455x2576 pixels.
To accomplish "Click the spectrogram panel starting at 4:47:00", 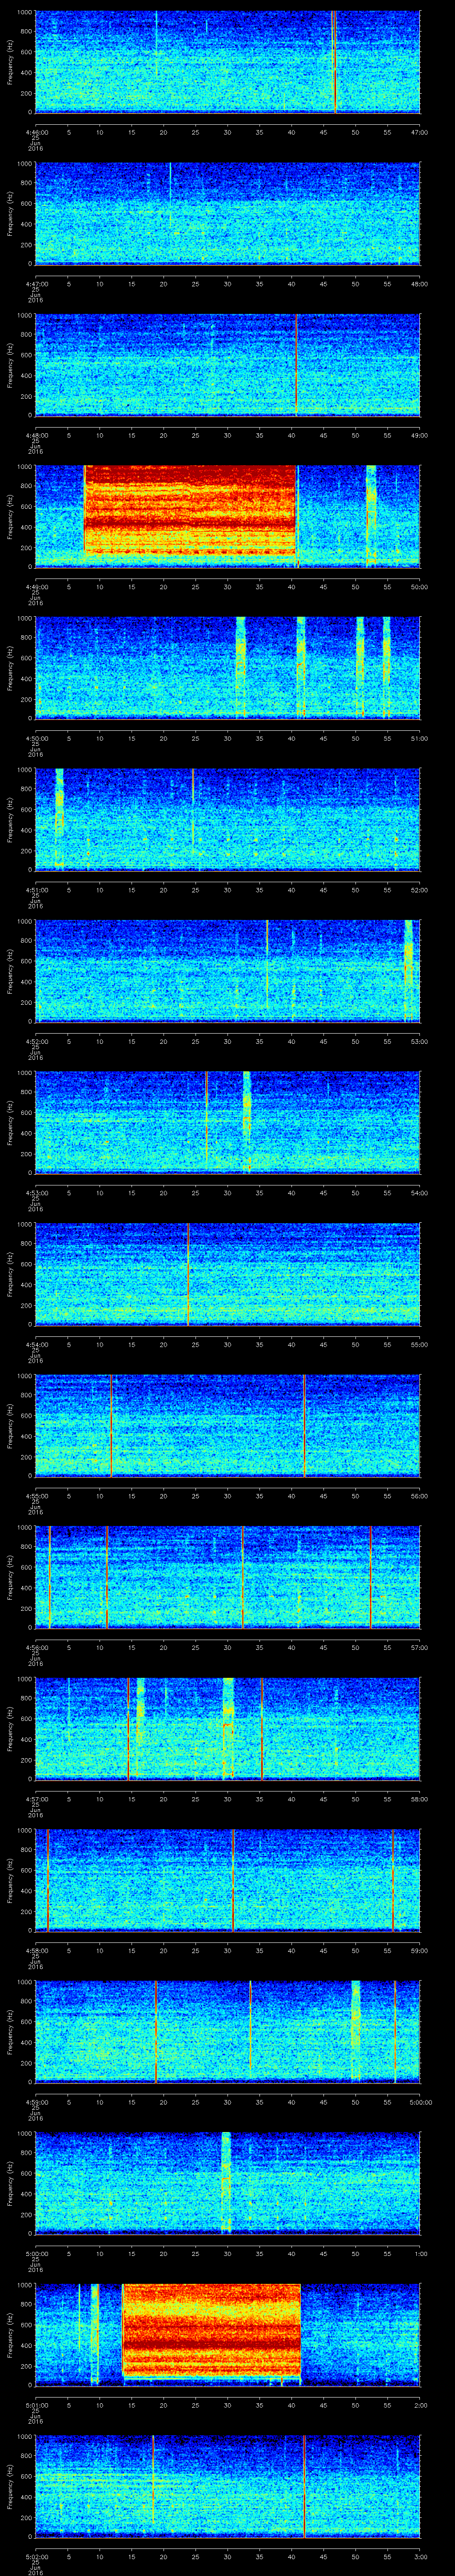I will point(227,213).
